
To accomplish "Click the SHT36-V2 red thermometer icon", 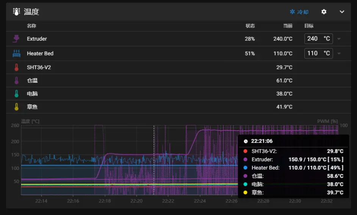I will tap(16, 67).
